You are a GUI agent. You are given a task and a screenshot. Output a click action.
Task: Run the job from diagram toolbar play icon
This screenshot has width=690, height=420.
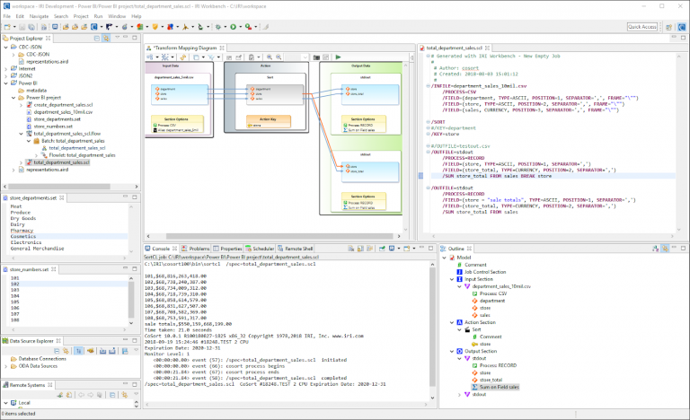tap(338, 57)
